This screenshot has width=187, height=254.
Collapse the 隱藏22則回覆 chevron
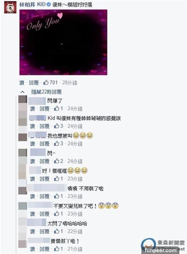pos(22,92)
